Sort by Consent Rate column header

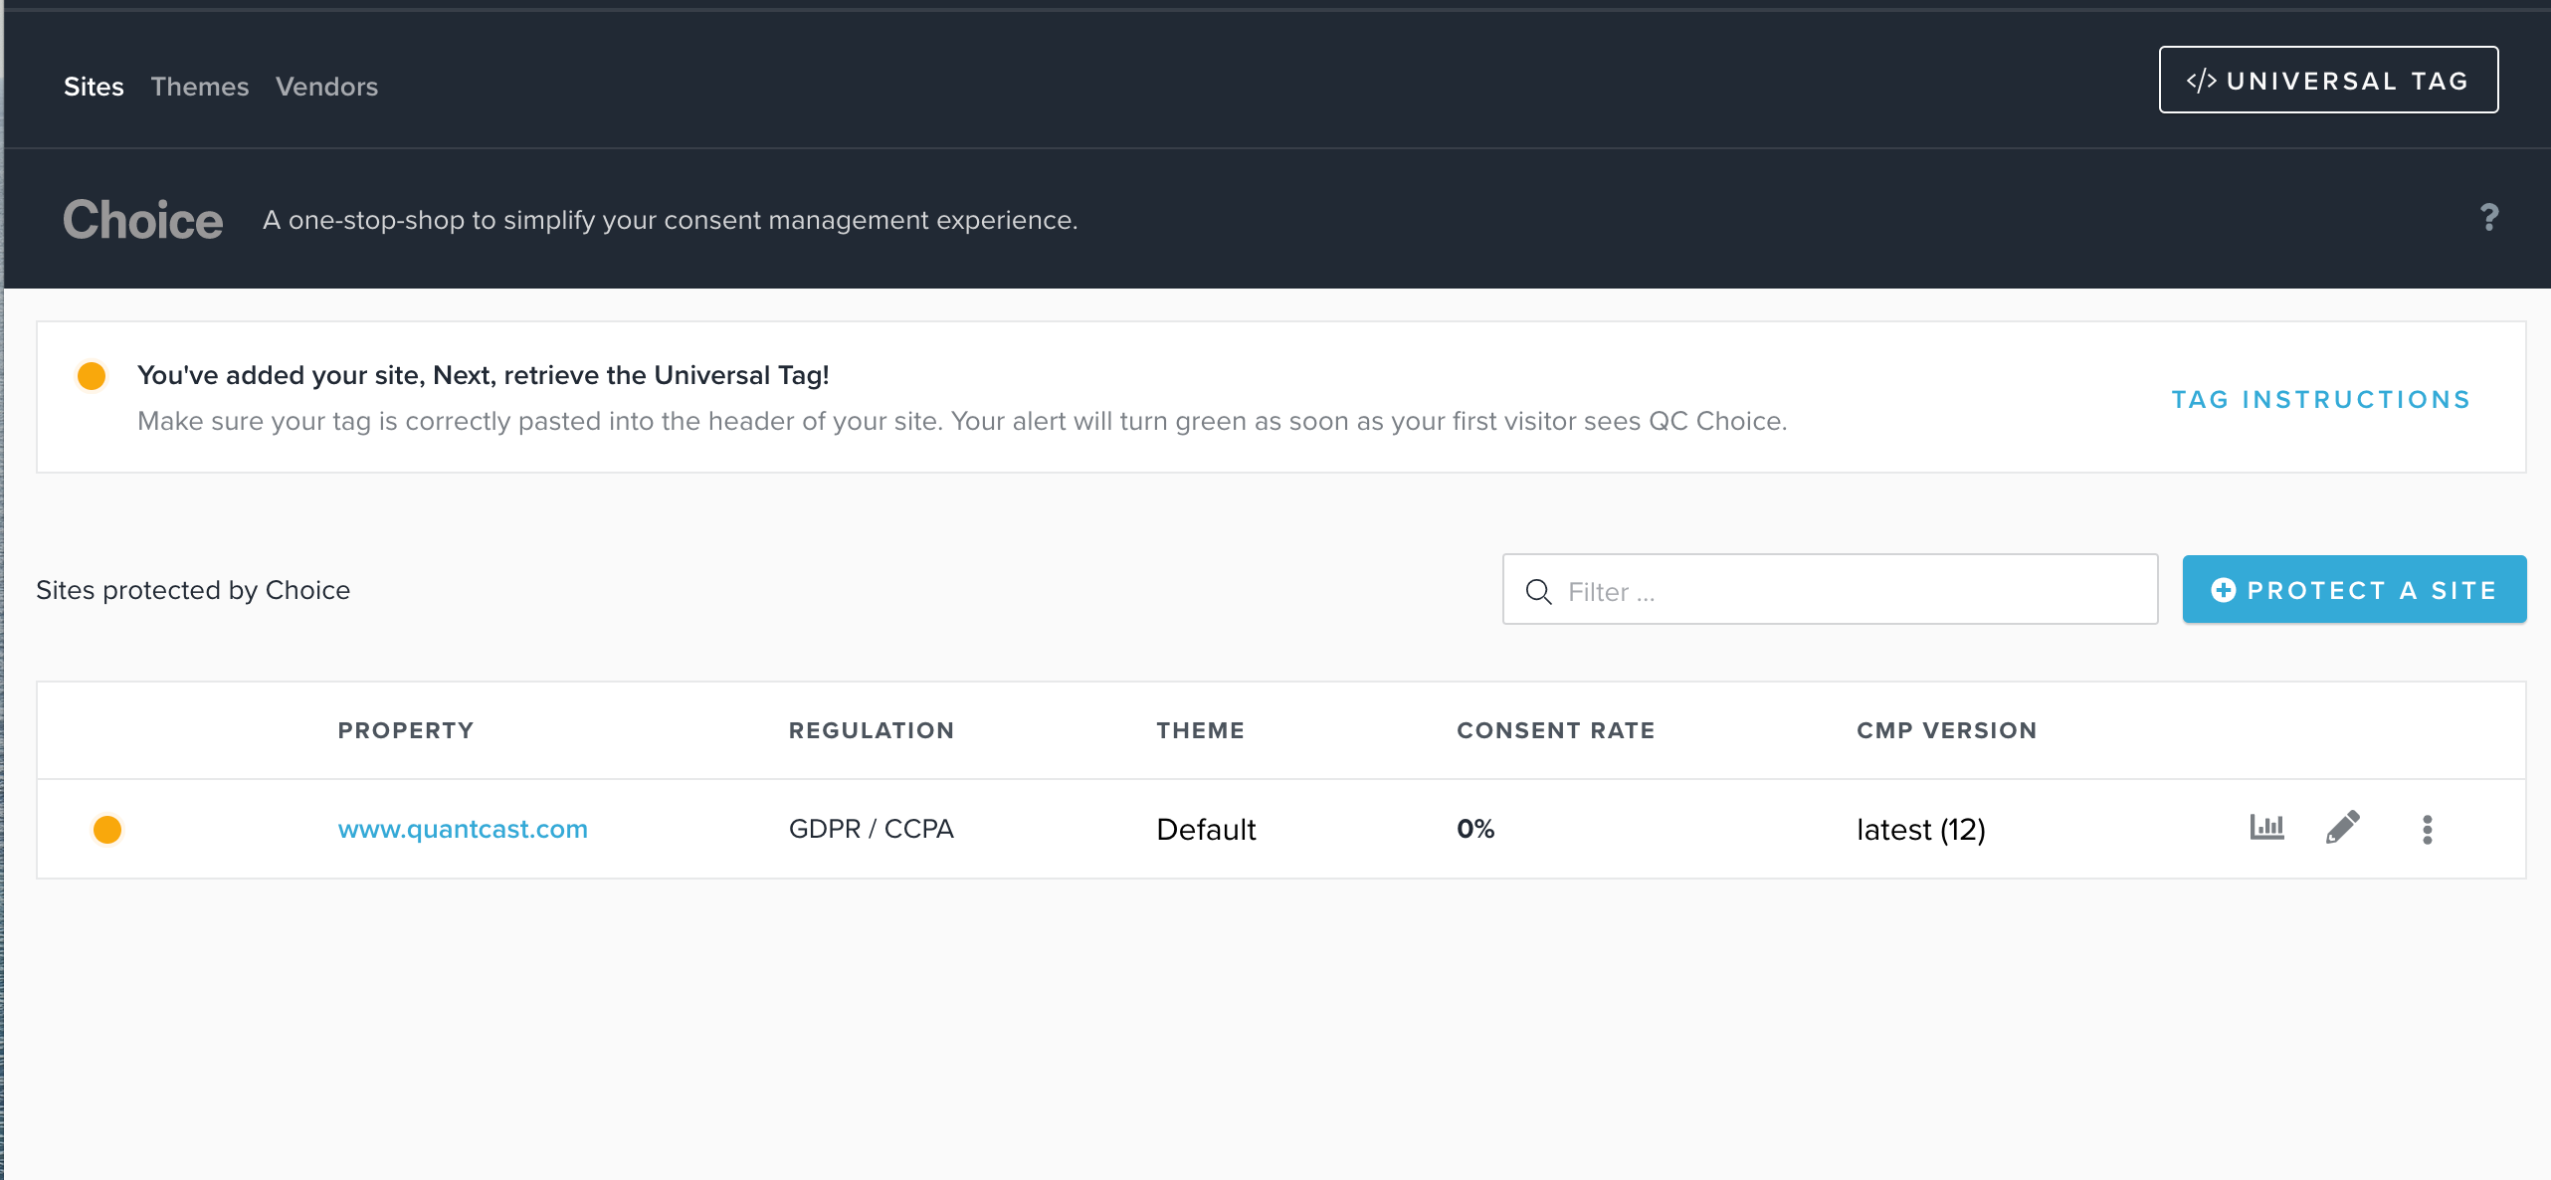click(x=1555, y=730)
